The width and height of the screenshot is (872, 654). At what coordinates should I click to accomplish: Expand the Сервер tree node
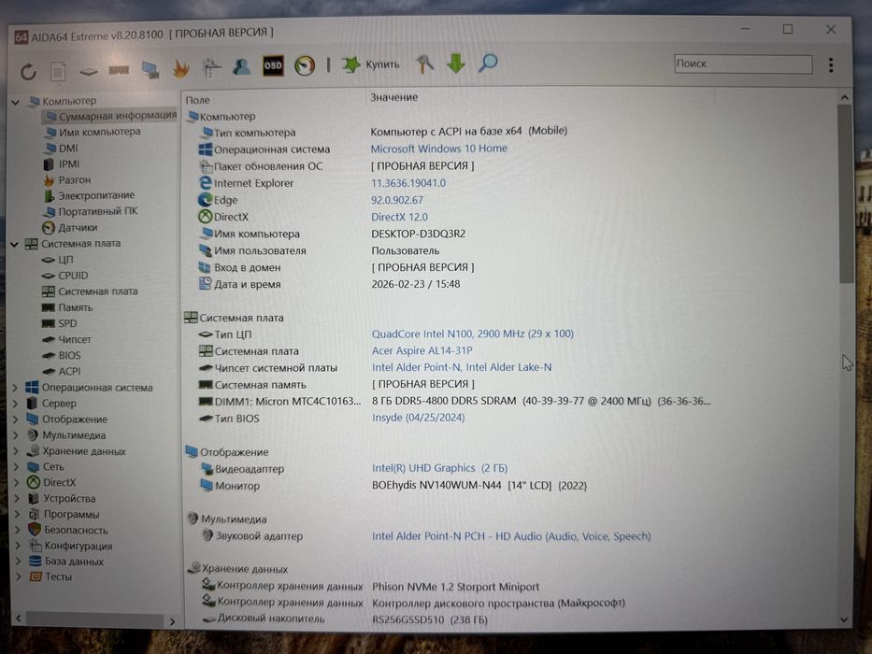click(x=16, y=404)
